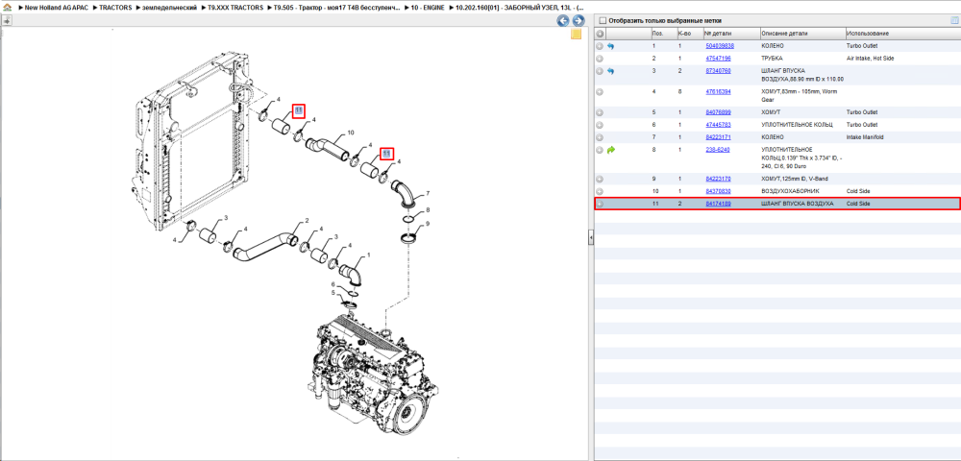Screen dimensions: 961x461
Task: Collapse the panel splitter handle
Action: (591, 237)
